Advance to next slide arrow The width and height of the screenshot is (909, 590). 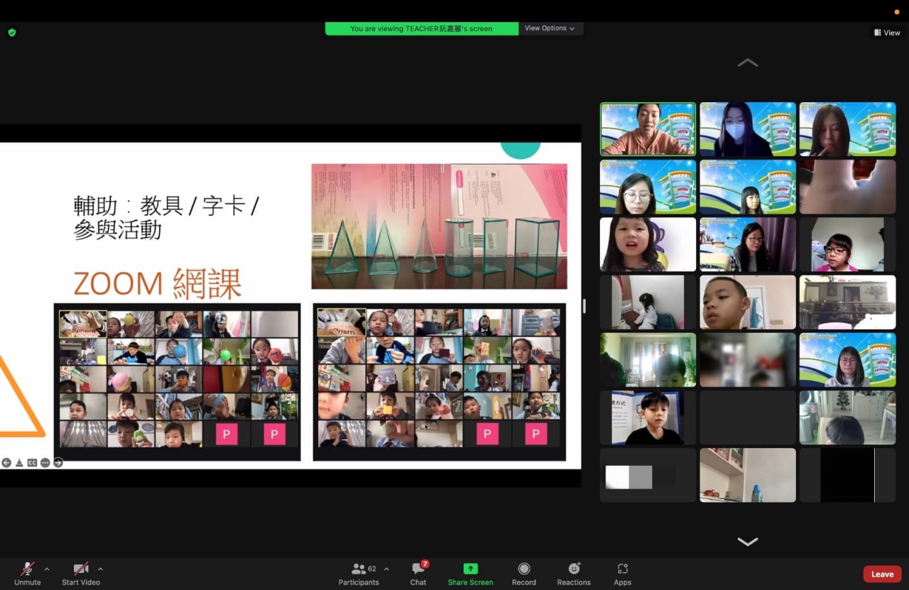(x=58, y=463)
